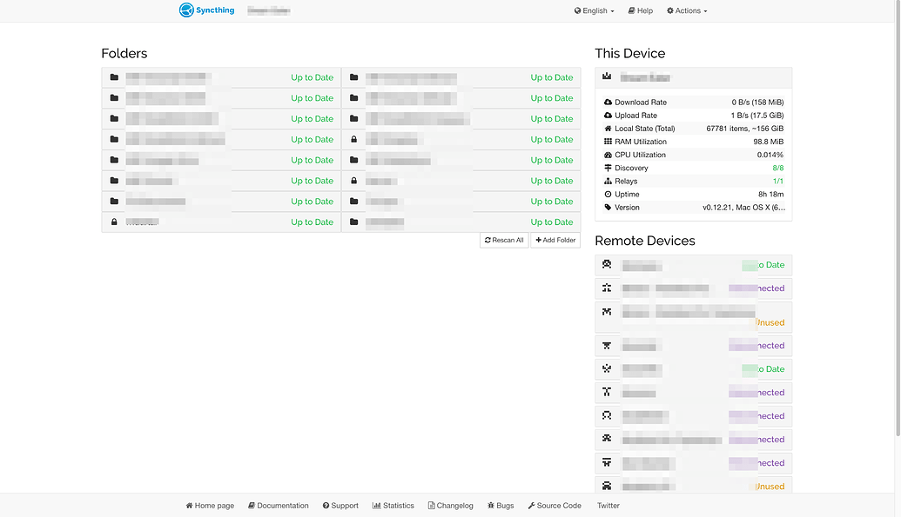Image resolution: width=901 pixels, height=517 pixels.
Task: Click the first Up to Date status label
Action: point(312,77)
